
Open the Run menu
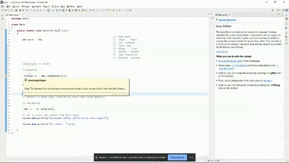(63, 6)
